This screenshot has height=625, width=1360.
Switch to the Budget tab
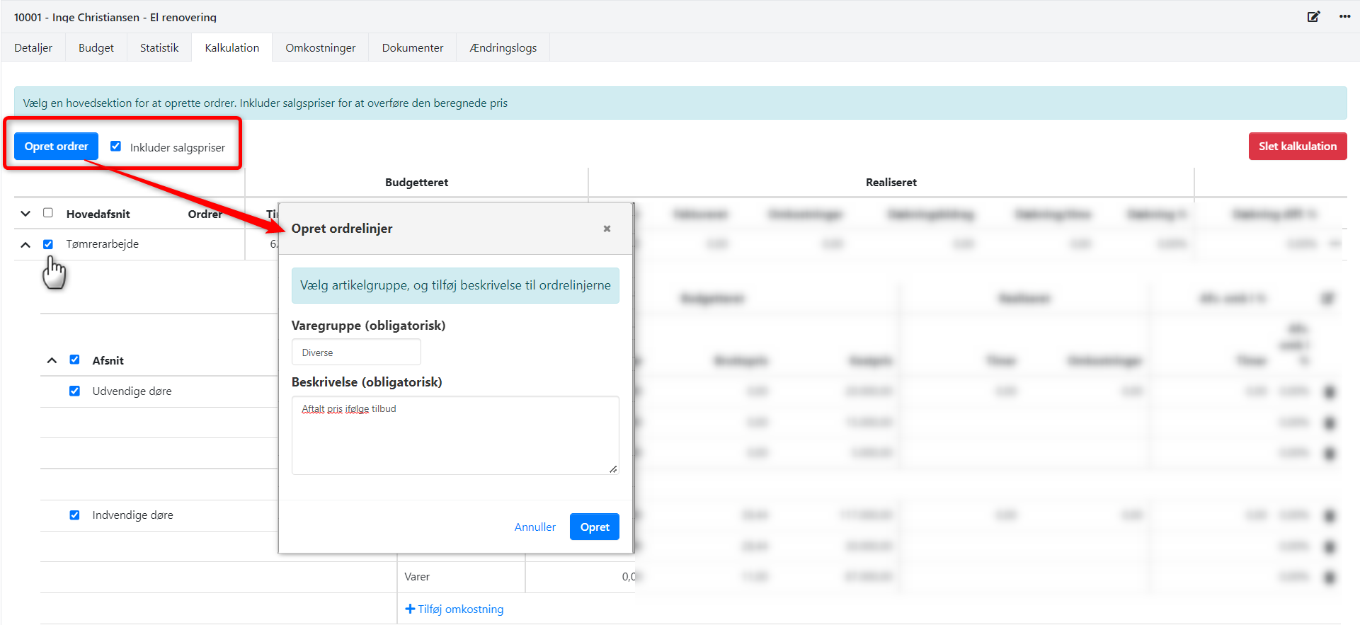(x=96, y=48)
